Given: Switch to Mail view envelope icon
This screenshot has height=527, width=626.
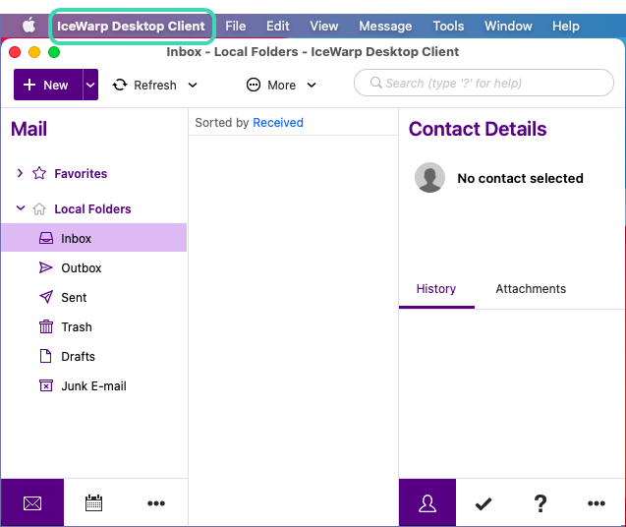Looking at the screenshot, I should [32, 502].
